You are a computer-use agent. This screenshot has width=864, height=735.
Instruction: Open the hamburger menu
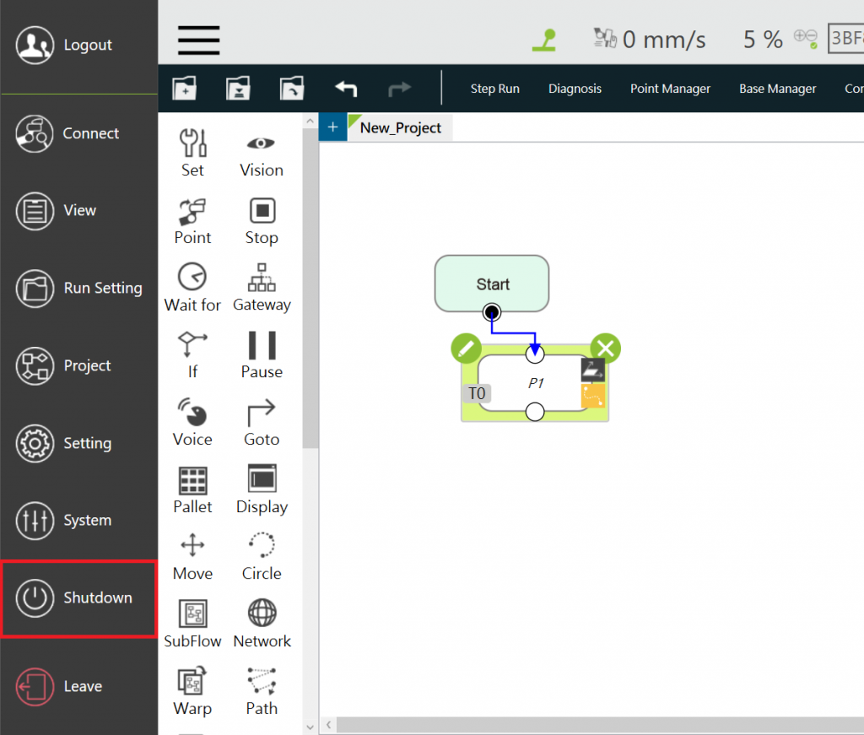(x=199, y=40)
